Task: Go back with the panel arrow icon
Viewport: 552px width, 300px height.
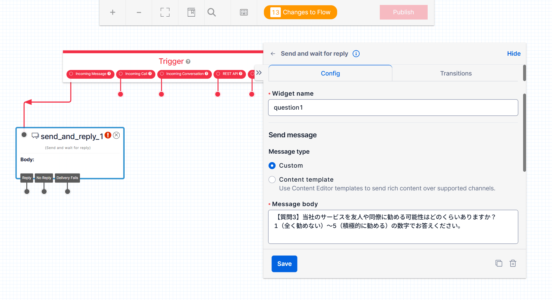Action: point(273,54)
